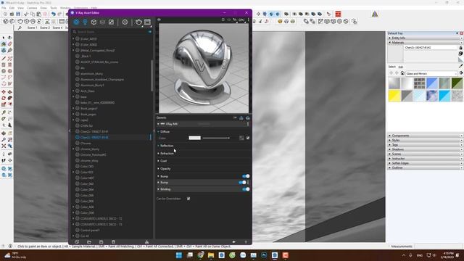Open the diffuse texture slot
This screenshot has width=464, height=261.
[241, 138]
